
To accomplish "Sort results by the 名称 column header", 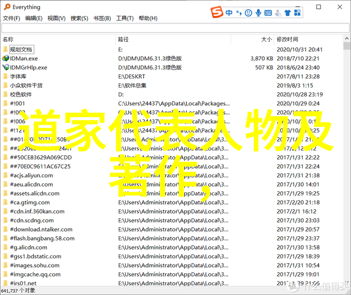I will click(8, 39).
